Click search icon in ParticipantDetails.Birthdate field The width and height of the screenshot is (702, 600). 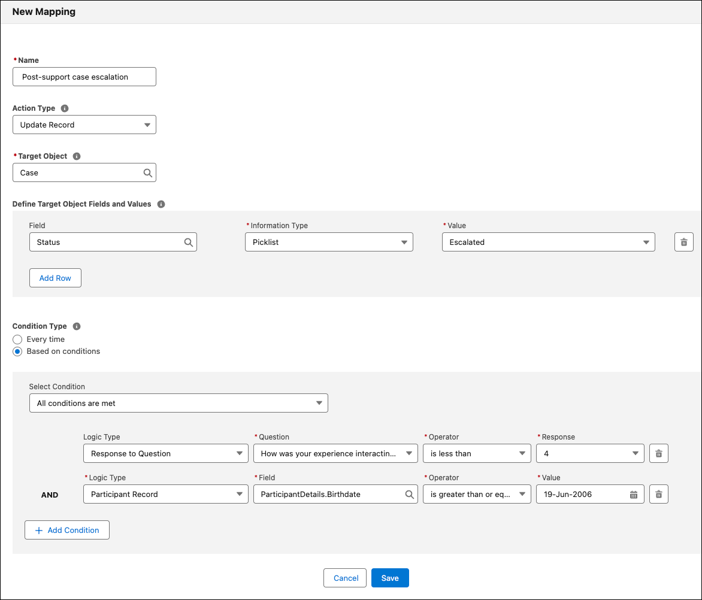[x=409, y=495]
